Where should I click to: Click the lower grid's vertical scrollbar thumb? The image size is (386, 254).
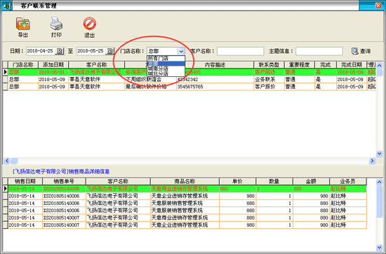[379, 202]
